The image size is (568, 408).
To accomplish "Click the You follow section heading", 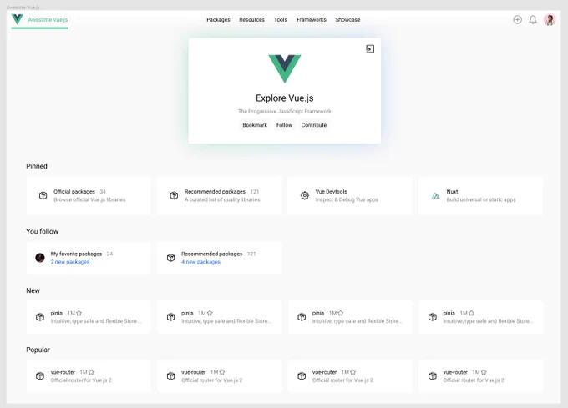I will click(x=42, y=231).
